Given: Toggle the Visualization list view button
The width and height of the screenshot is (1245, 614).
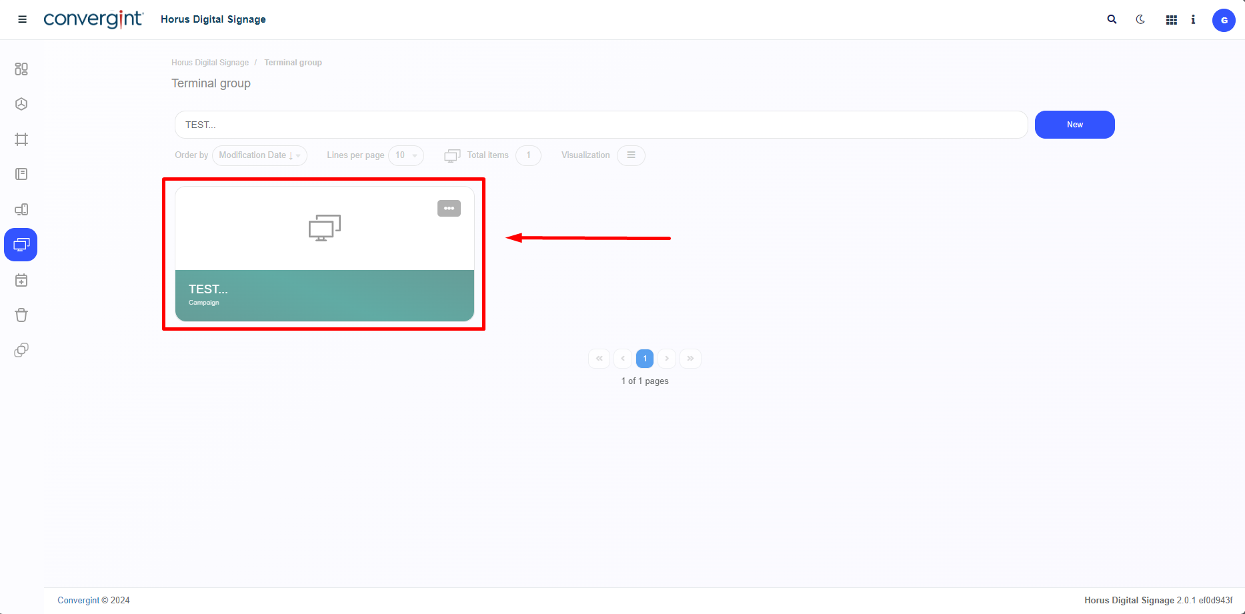Looking at the screenshot, I should coord(631,155).
